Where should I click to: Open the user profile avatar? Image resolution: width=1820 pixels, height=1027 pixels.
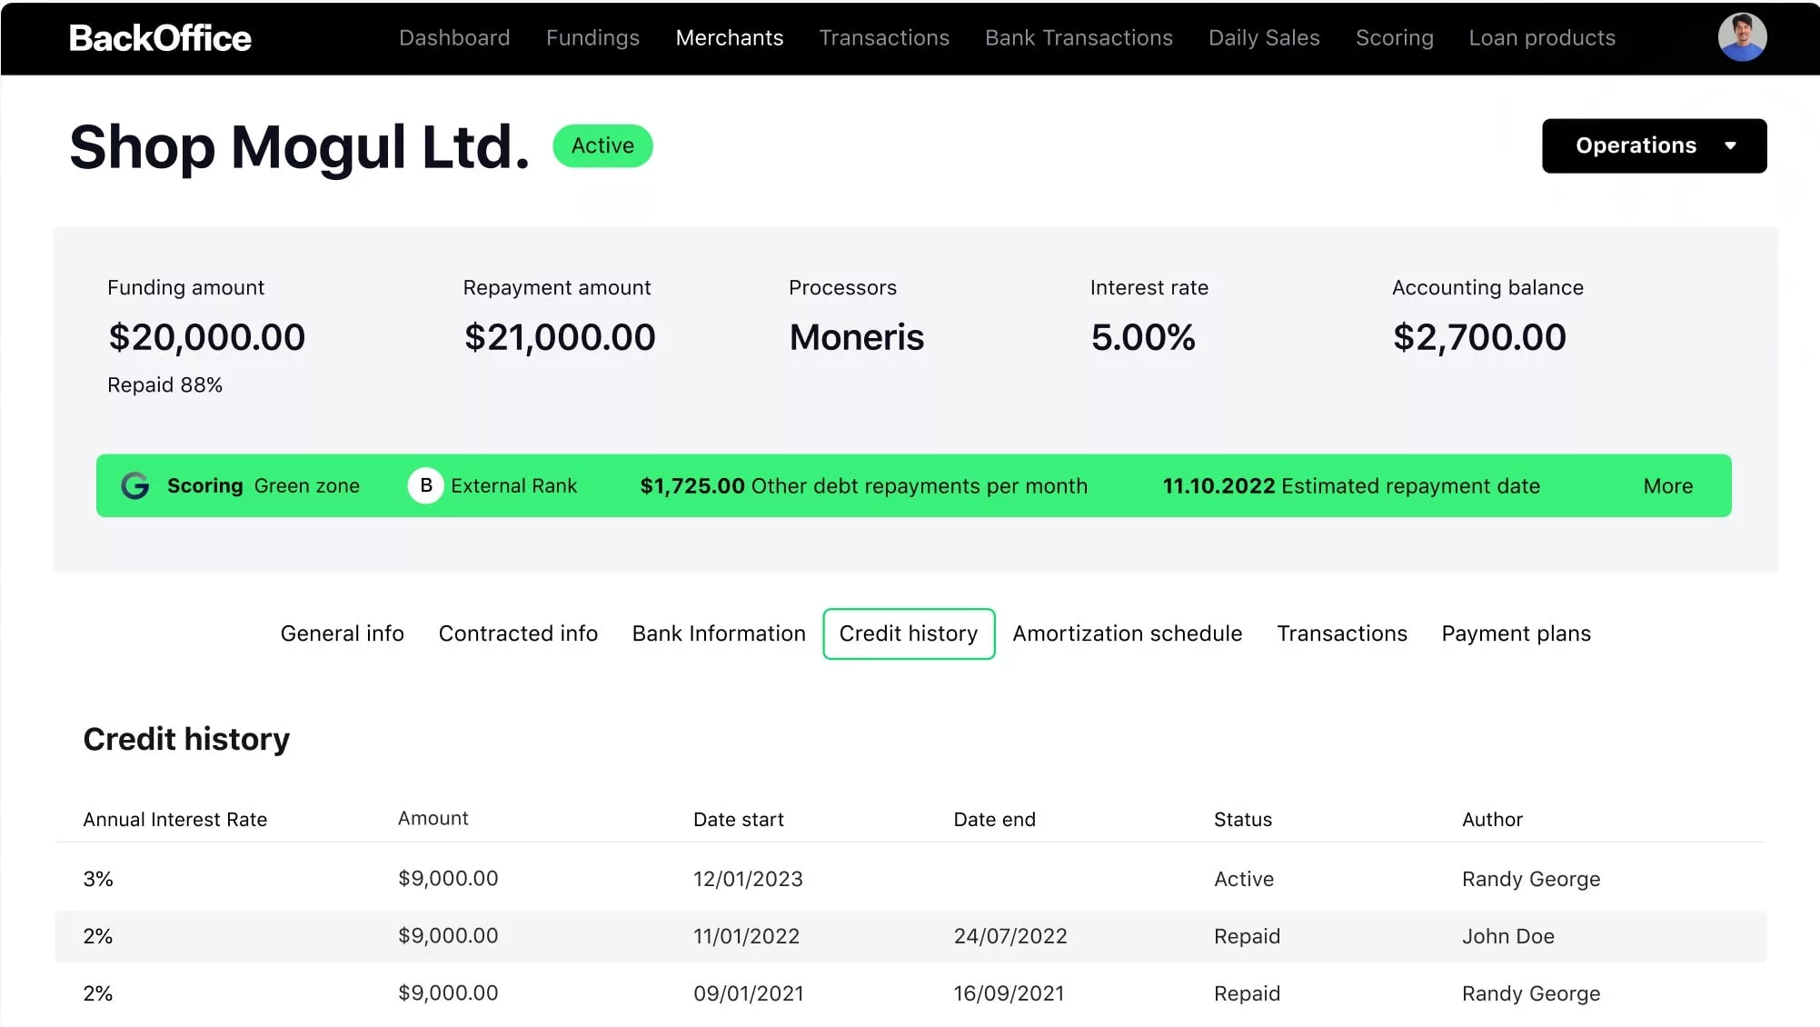coord(1742,37)
